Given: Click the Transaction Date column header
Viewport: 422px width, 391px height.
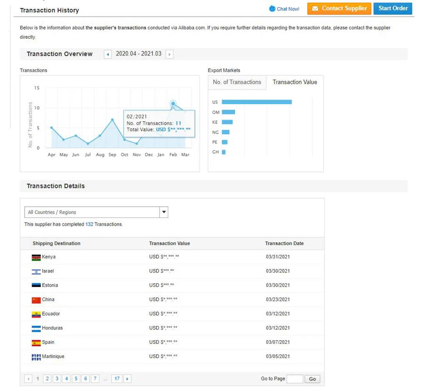Looking at the screenshot, I should (x=284, y=243).
